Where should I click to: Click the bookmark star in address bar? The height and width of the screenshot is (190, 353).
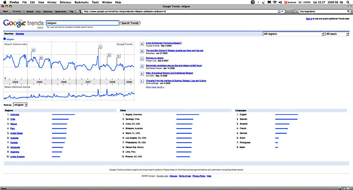pyautogui.click(x=279, y=11)
